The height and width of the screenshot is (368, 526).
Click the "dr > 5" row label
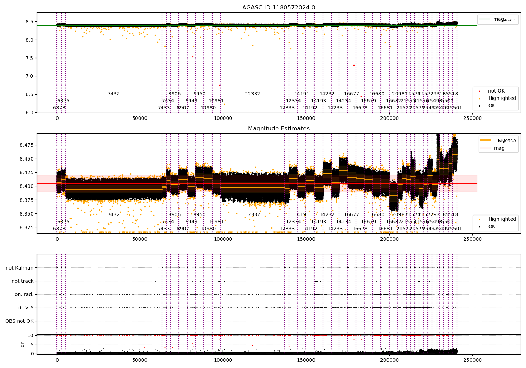pos(26,308)
